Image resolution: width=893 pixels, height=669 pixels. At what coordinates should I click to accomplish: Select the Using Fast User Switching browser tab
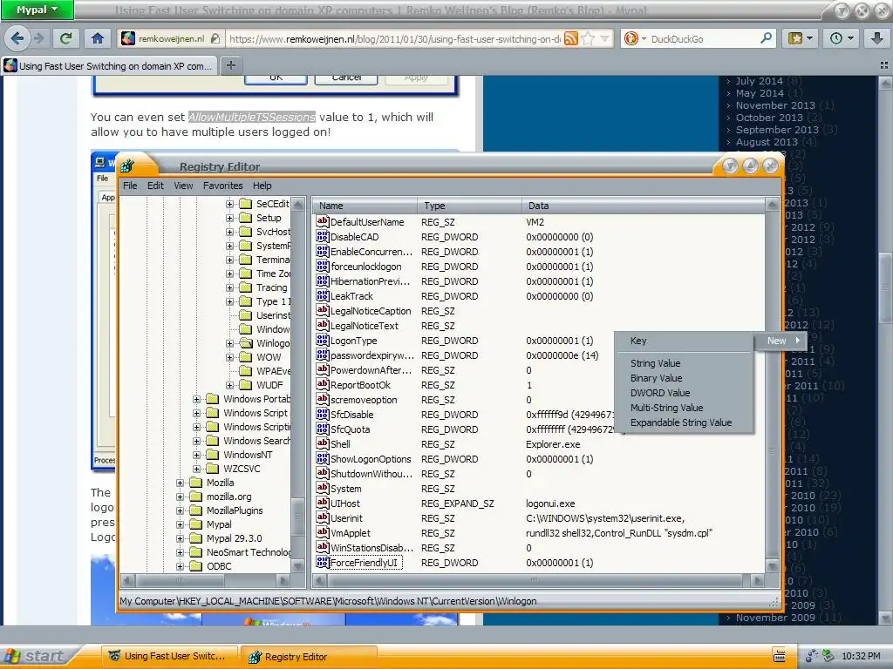110,65
